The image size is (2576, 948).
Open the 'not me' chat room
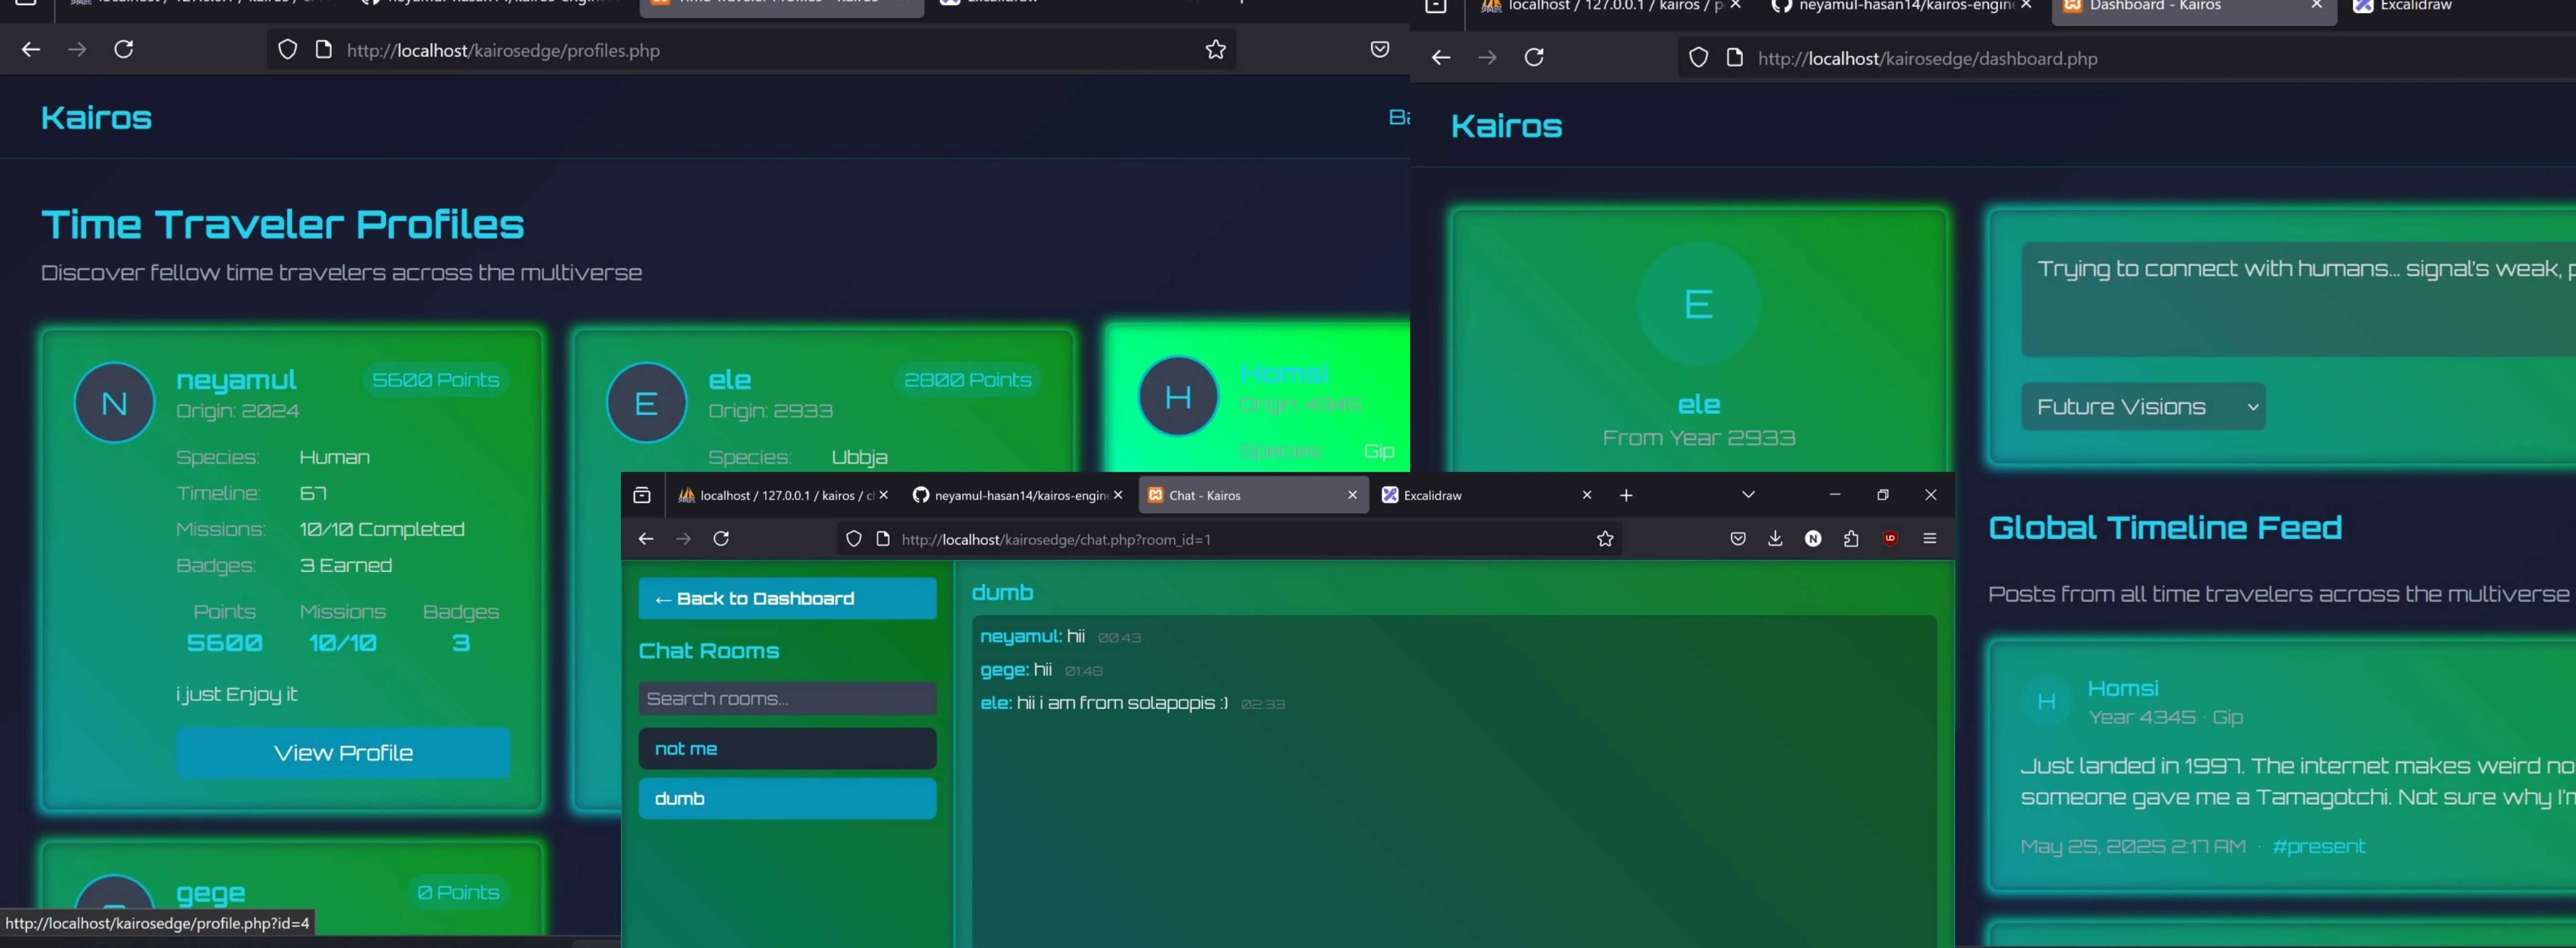click(x=788, y=749)
